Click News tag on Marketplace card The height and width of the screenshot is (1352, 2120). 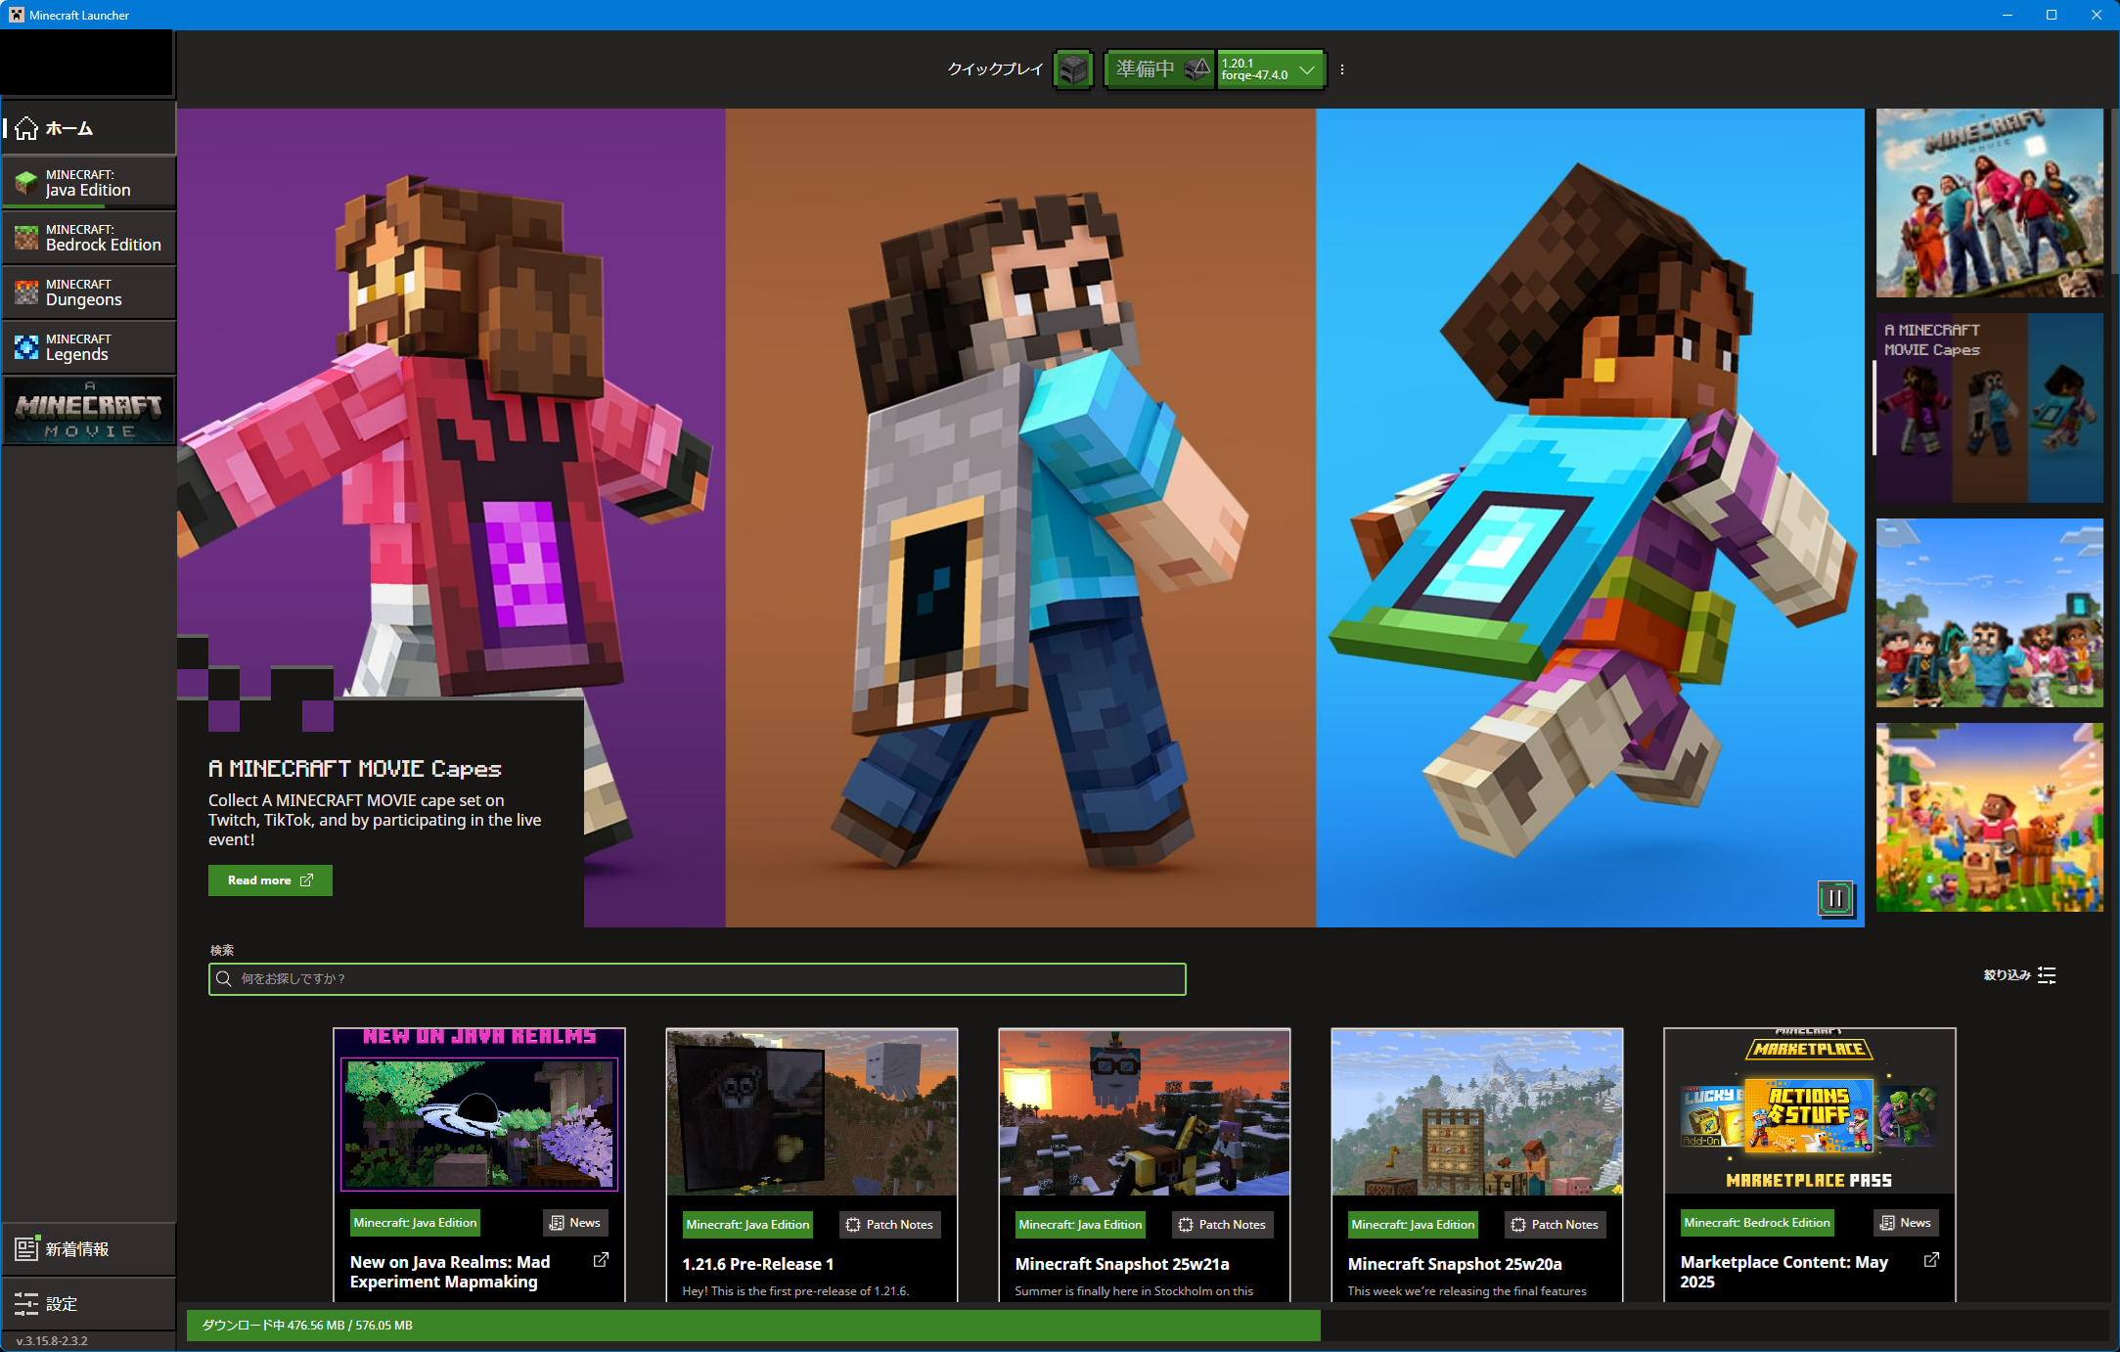1906,1223
